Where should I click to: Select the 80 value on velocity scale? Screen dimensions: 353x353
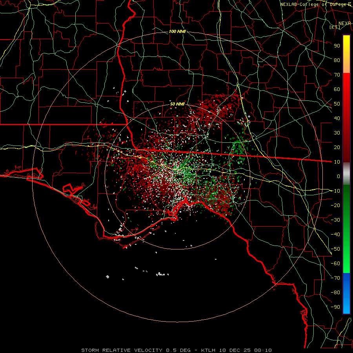tap(337, 60)
